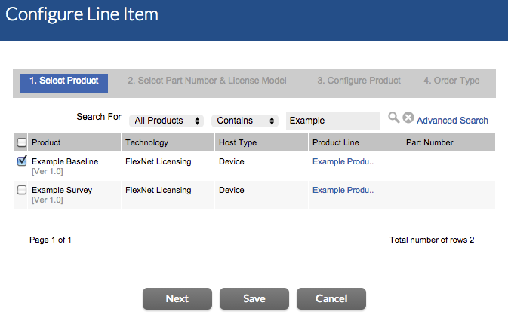Open the Advanced Search link

coord(452,121)
